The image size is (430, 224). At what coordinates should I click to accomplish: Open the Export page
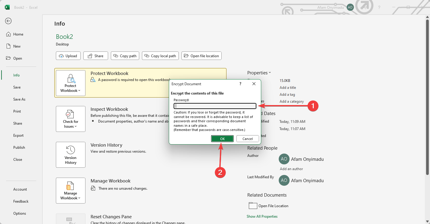[19, 135]
